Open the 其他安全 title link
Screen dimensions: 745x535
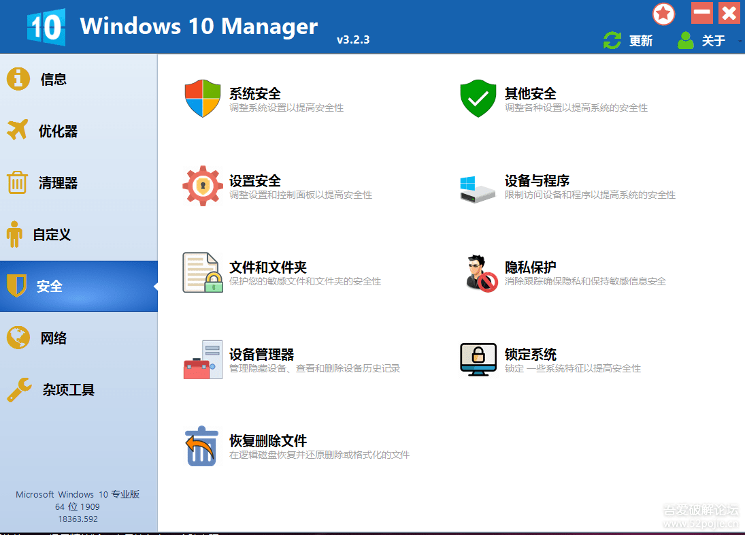[x=530, y=94]
